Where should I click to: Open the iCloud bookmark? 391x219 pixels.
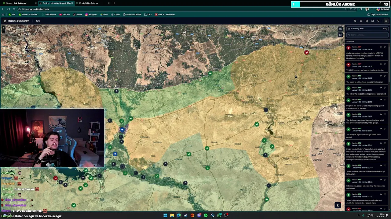point(115,15)
